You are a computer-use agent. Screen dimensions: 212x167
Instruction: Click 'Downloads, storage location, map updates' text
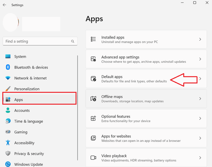tap(133, 101)
